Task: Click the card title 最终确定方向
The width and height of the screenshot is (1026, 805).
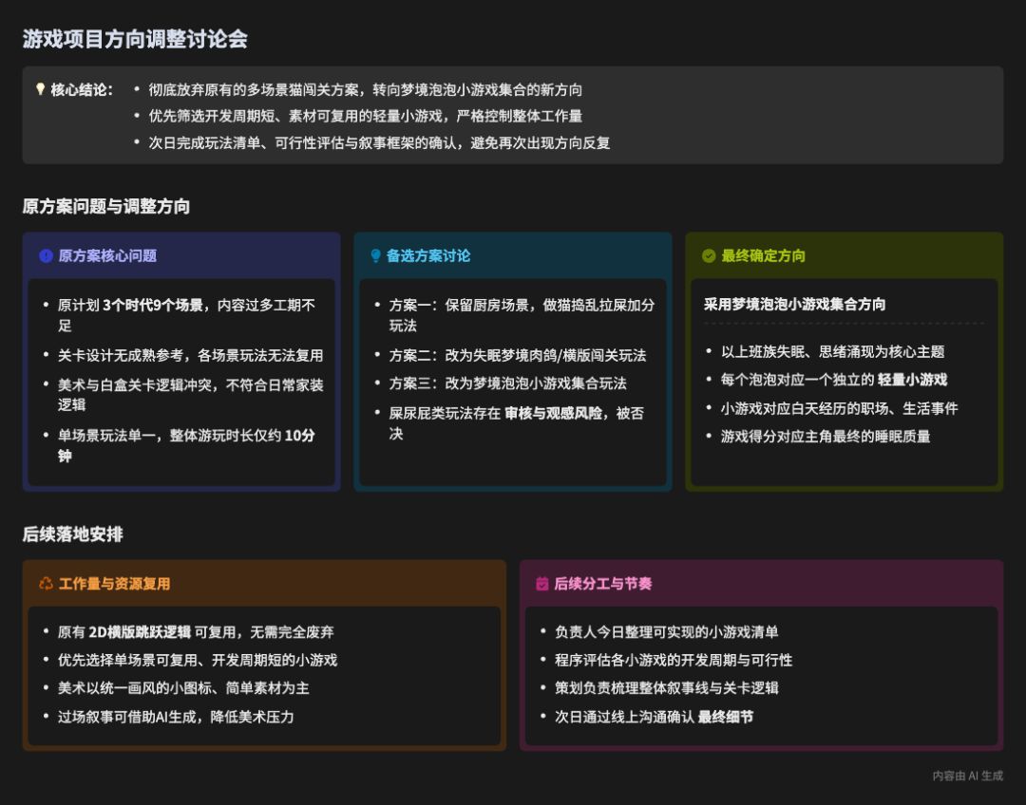Action: coord(763,255)
